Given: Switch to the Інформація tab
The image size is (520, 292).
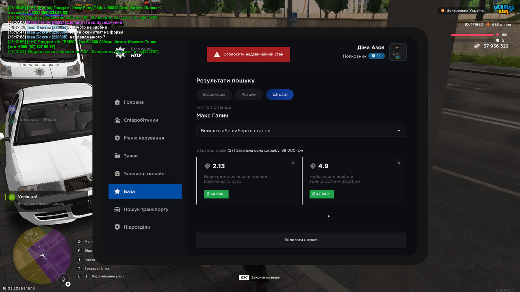Looking at the screenshot, I should (214, 94).
